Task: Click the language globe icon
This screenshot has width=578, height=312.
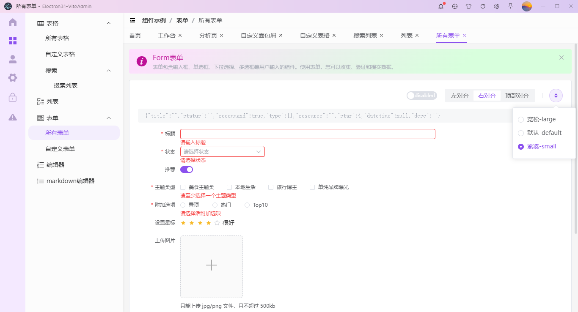Action: pos(454,6)
